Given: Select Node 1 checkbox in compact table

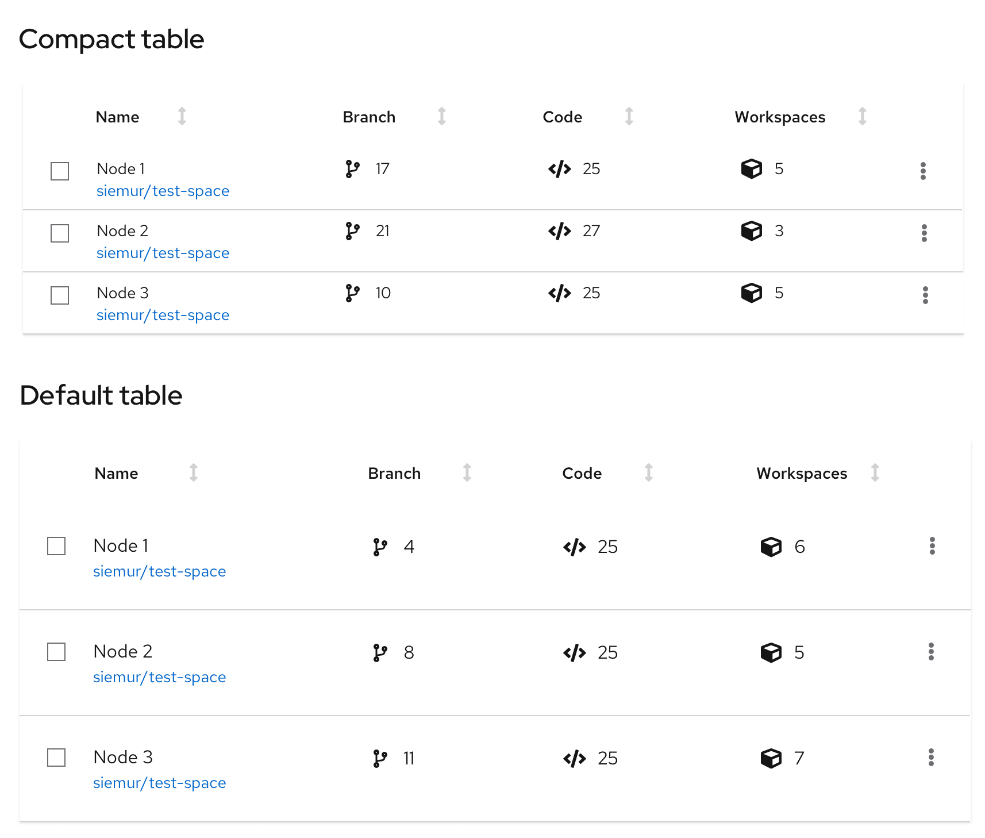Looking at the screenshot, I should (x=60, y=171).
